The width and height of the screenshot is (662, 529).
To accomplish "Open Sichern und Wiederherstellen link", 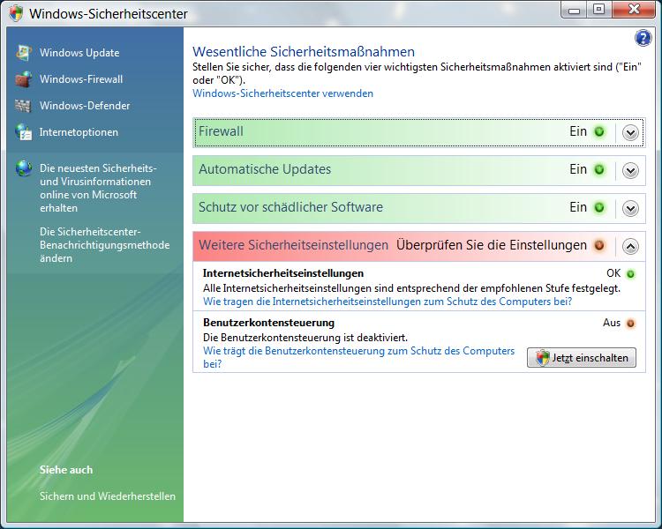I will click(x=108, y=496).
